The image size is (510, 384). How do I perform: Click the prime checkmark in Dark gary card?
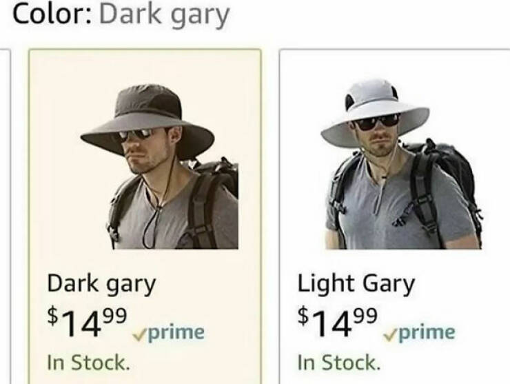coord(139,335)
